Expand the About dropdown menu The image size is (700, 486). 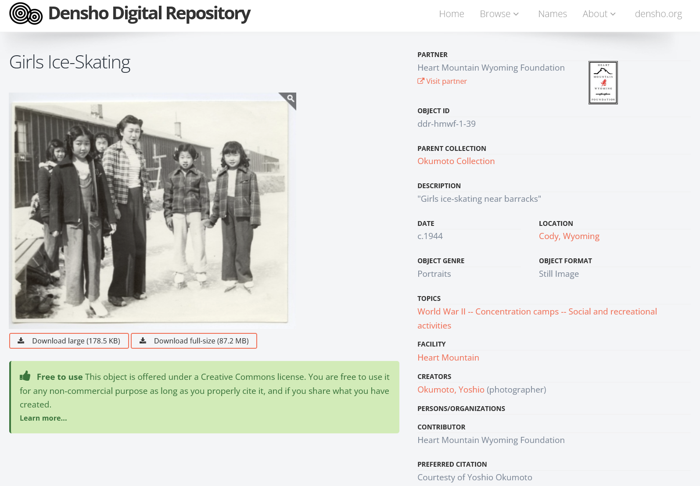tap(599, 14)
